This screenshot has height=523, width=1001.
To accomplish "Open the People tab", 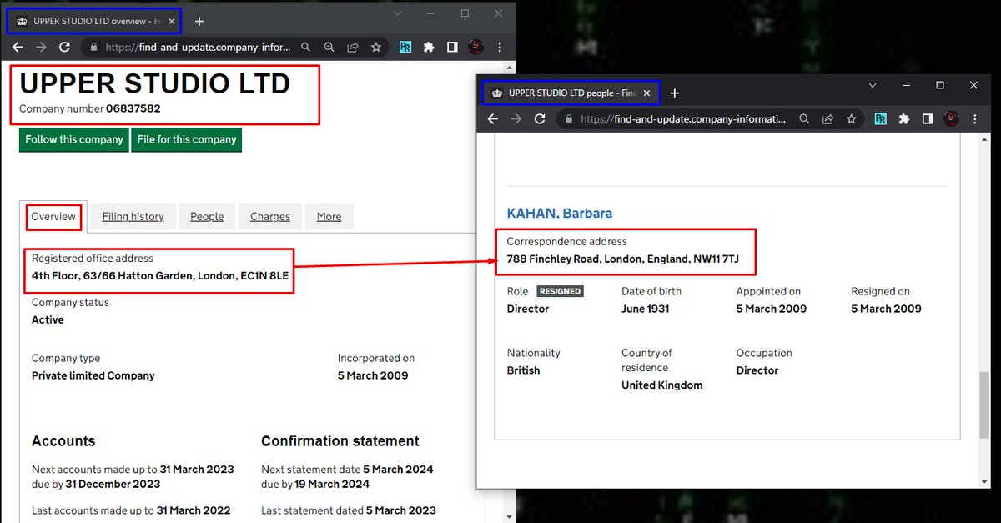I will tap(207, 217).
